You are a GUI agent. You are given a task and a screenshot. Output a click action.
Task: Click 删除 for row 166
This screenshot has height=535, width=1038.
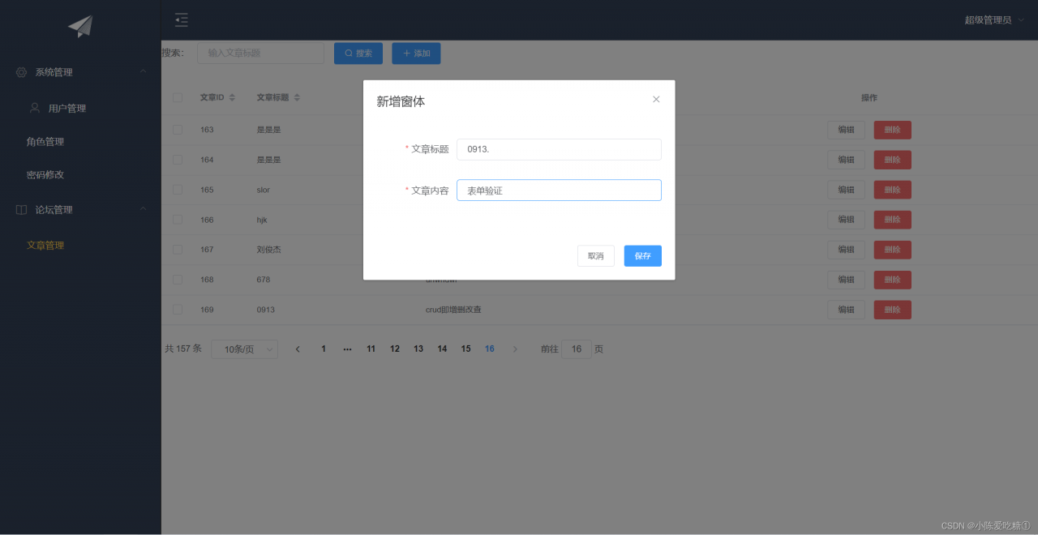[893, 220]
